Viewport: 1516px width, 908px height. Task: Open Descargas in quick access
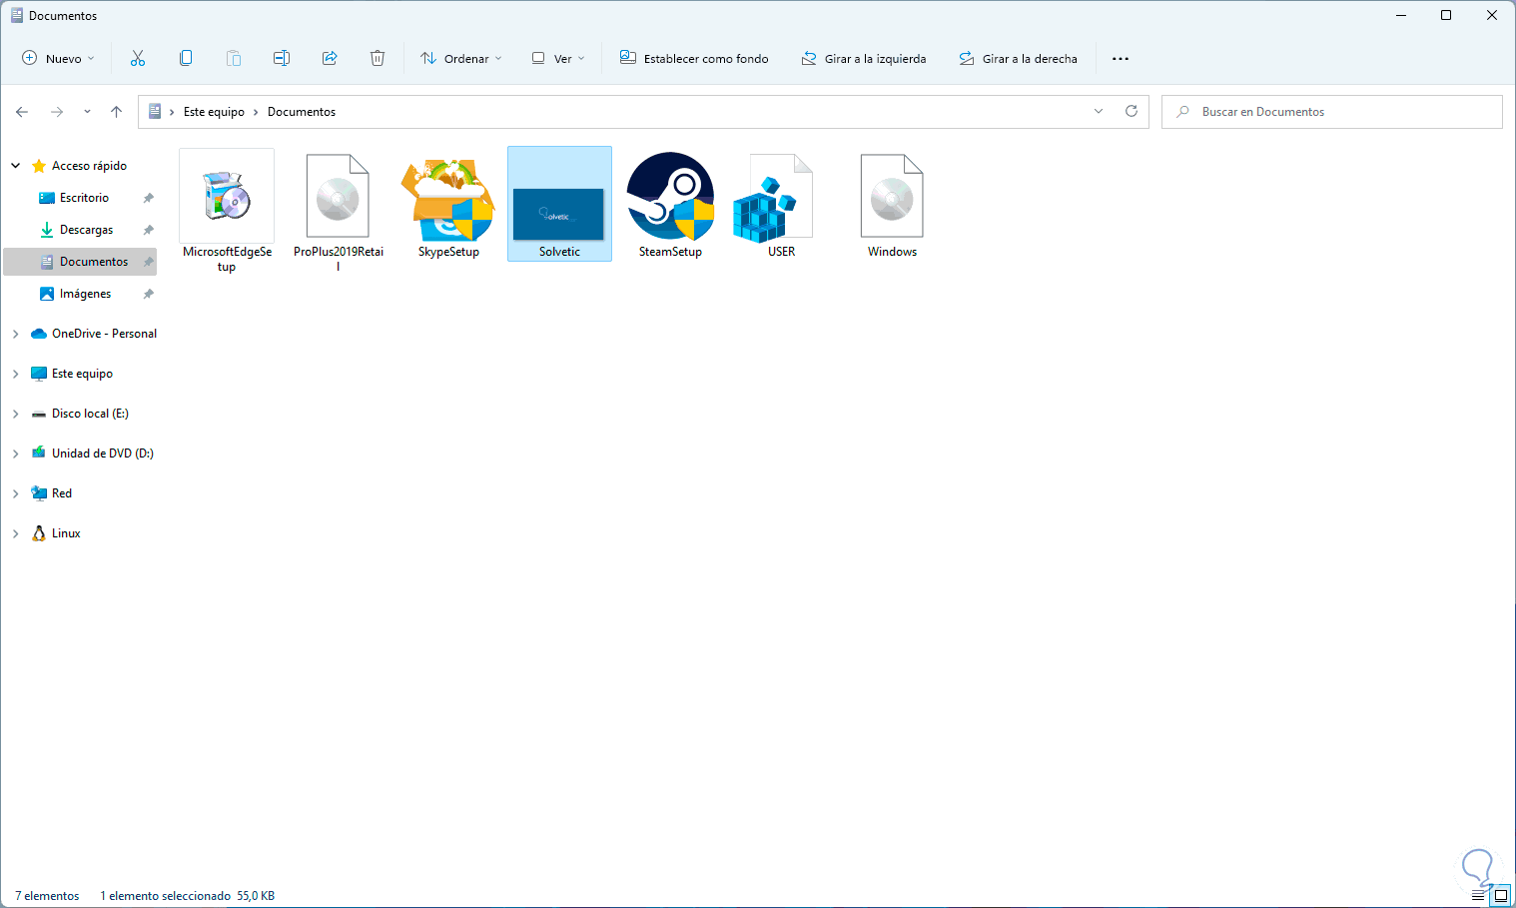86,230
